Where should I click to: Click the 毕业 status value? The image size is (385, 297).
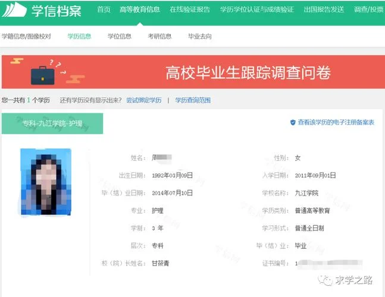click(301, 246)
